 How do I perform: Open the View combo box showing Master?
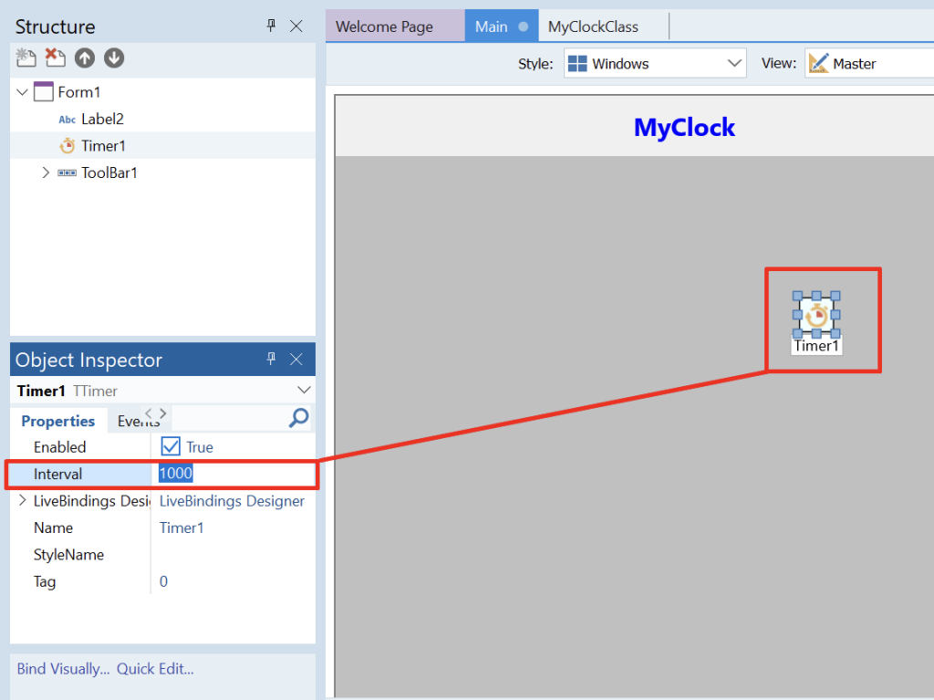point(869,63)
